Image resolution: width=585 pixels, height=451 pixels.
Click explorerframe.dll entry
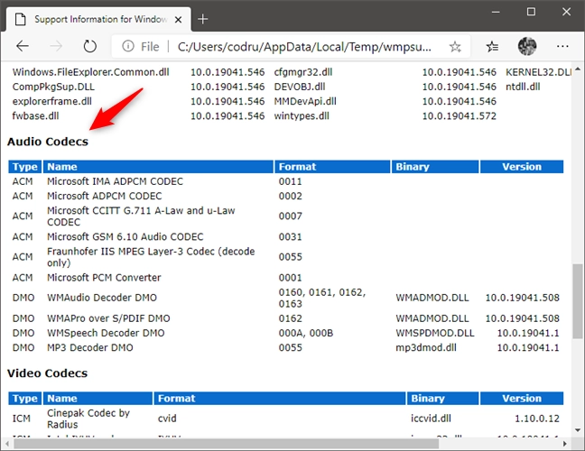pos(51,101)
